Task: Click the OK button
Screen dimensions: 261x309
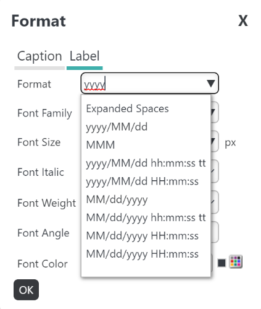Action: tap(26, 290)
